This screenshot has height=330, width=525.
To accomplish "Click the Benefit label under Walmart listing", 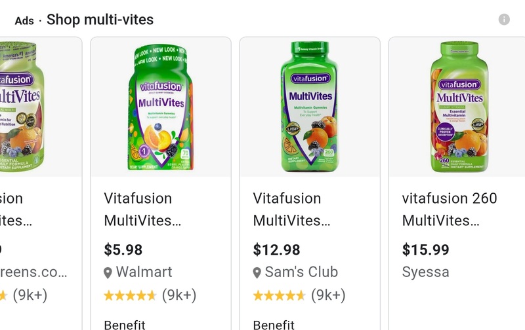I will tap(125, 325).
